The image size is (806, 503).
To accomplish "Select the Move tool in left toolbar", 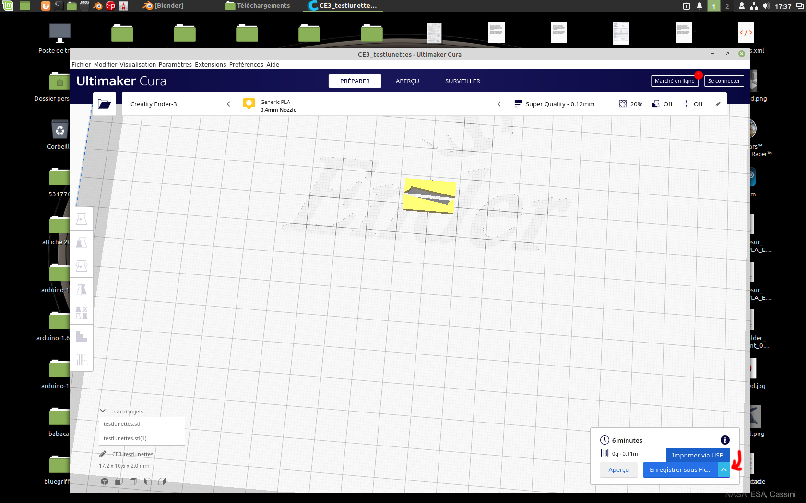I will (82, 219).
